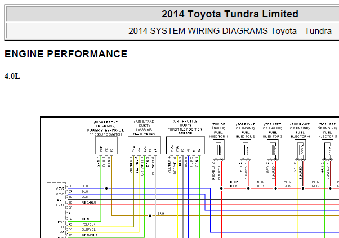
Task: Click the Fuel Injector 4 coil symbol
Action: (x=300, y=150)
